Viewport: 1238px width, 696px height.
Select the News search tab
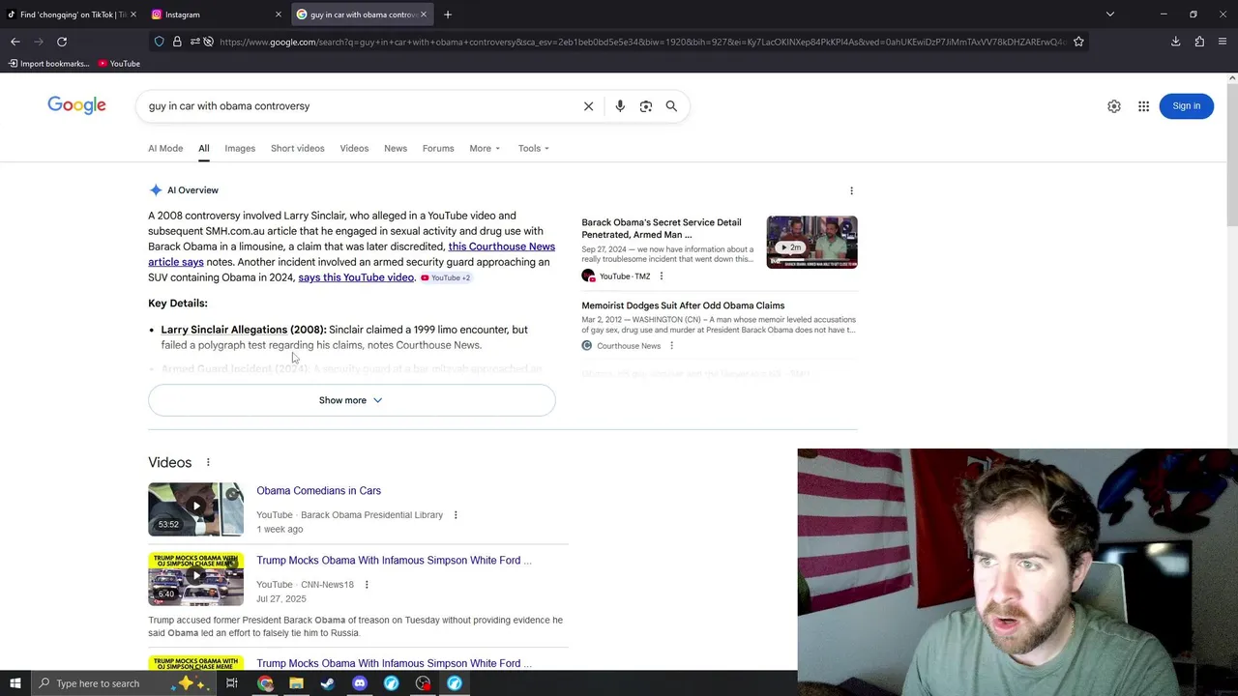396,148
